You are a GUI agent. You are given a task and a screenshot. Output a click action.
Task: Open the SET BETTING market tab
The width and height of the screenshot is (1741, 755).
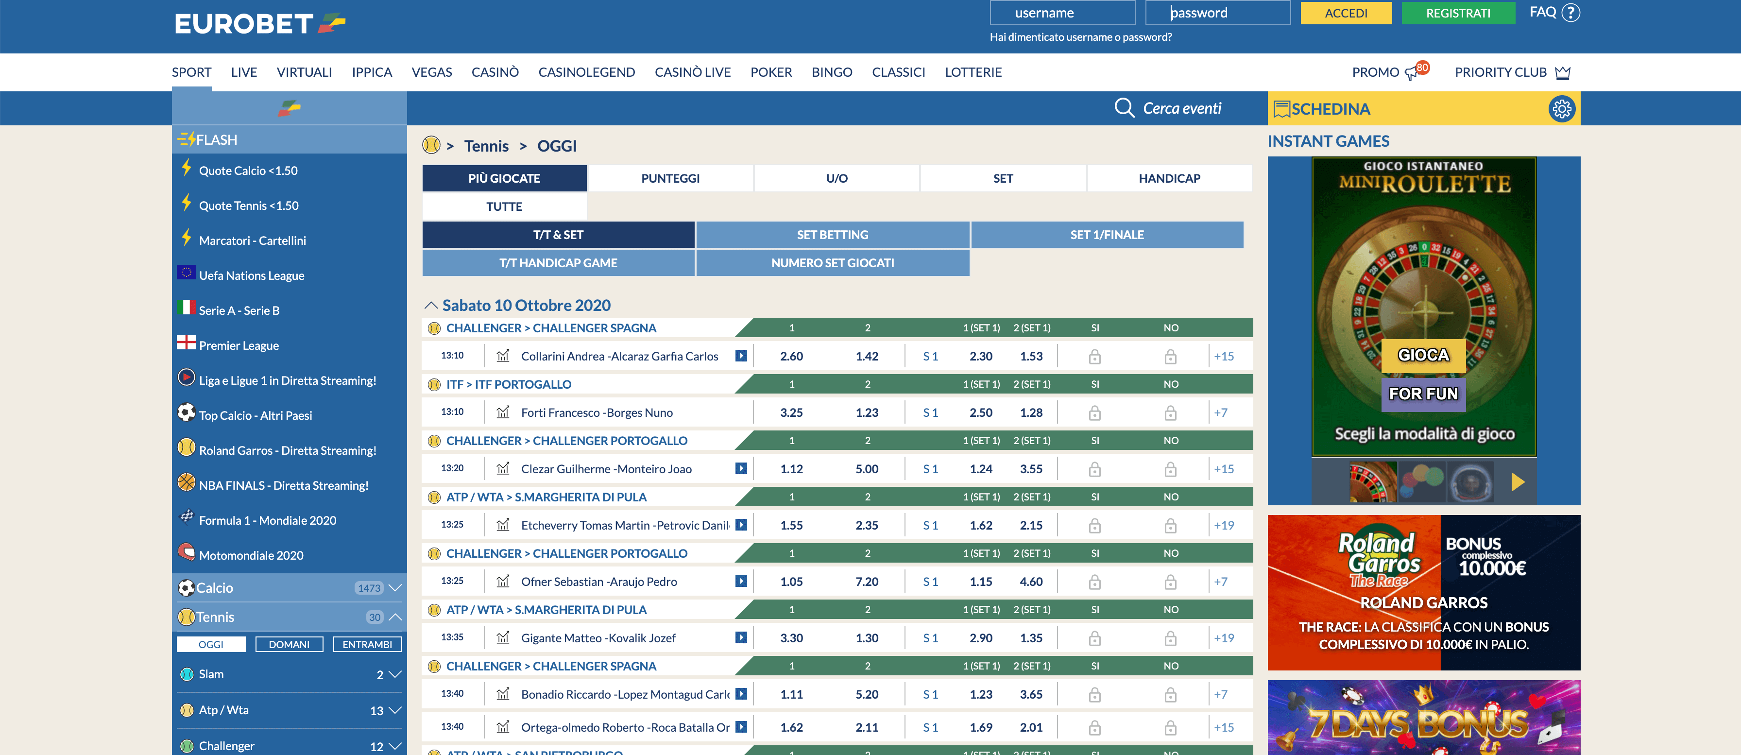pyautogui.click(x=833, y=235)
